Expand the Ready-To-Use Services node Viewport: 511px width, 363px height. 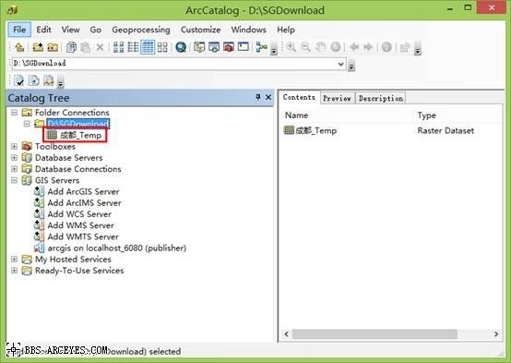click(x=14, y=271)
